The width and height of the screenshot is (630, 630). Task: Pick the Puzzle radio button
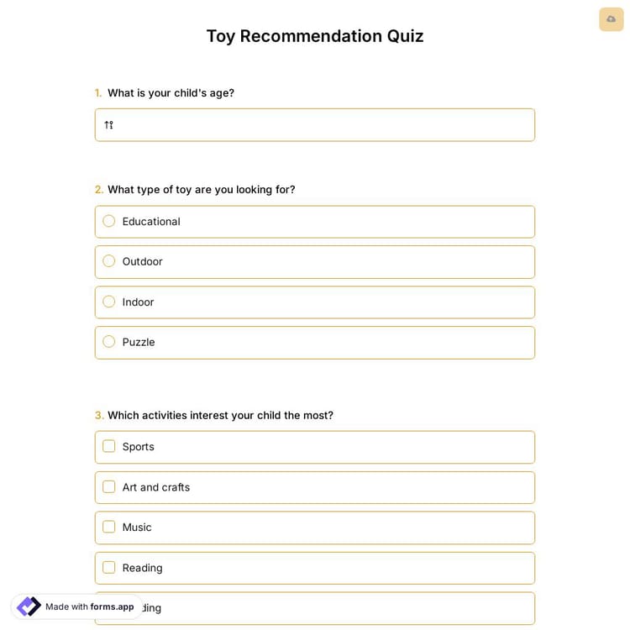109,342
